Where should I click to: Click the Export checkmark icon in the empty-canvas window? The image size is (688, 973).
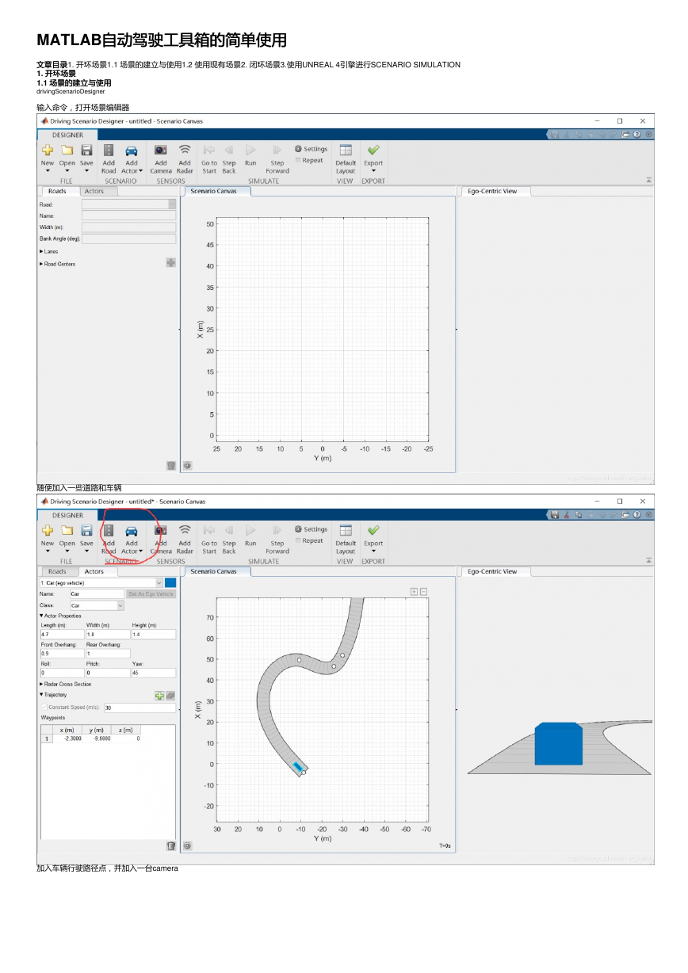(373, 149)
